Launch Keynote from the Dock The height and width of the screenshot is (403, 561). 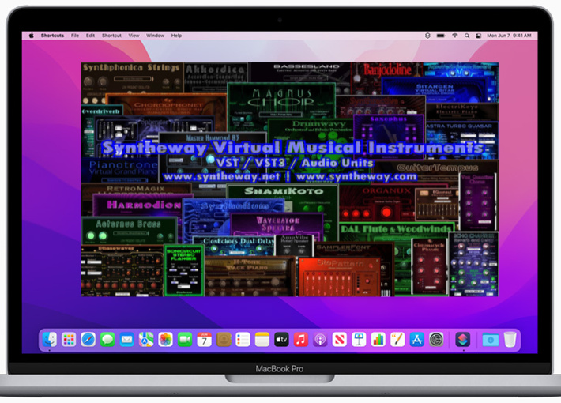pos(359,339)
